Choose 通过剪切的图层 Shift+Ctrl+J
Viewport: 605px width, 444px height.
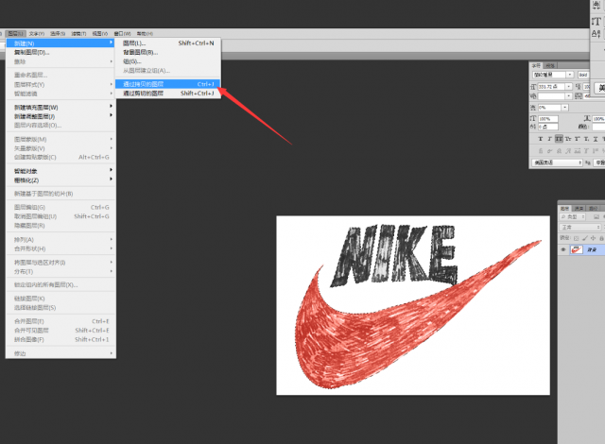(x=168, y=93)
